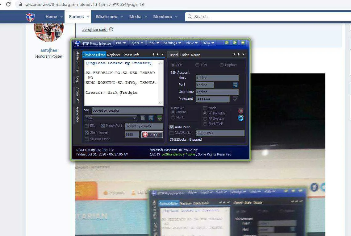Click the Members navbar link
Screen dimensions: 351x236
click(x=162, y=17)
